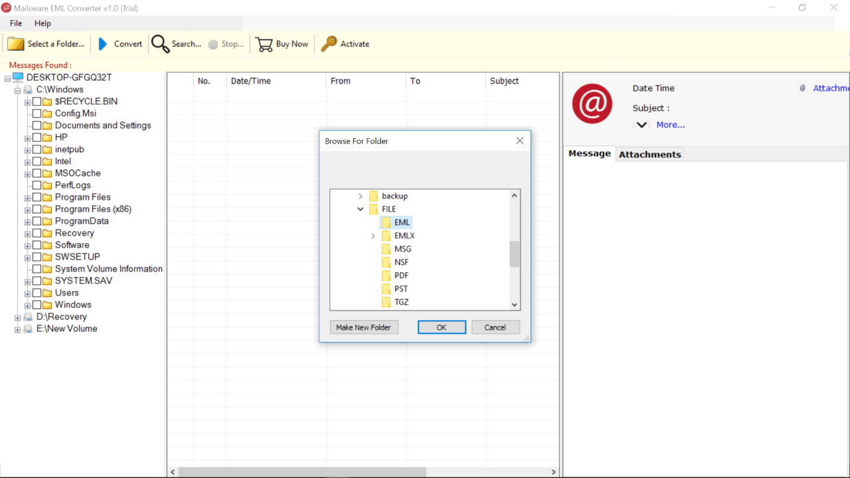The height and width of the screenshot is (478, 850).
Task: Collapse the DESKTOP-GFGQ32T tree node
Action: 7,78
